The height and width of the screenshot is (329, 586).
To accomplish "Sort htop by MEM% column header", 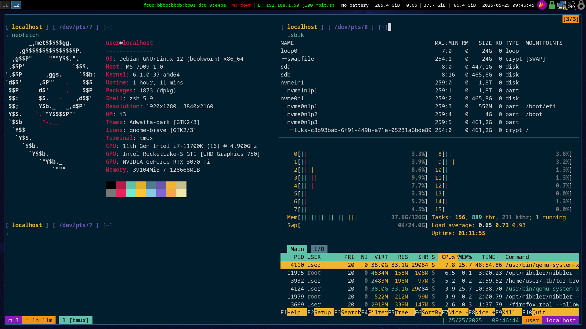I will [465, 257].
